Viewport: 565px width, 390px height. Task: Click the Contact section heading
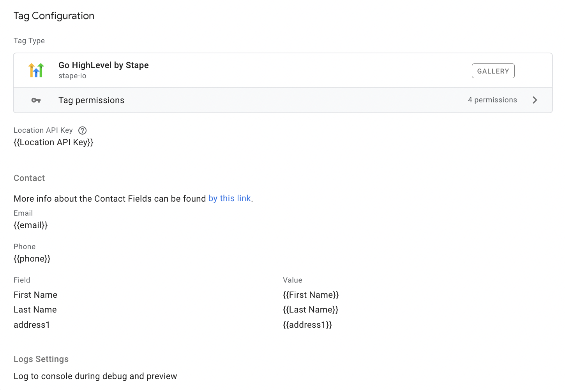(29, 178)
